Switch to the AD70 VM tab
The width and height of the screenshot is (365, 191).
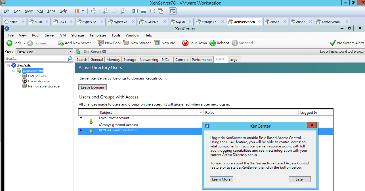point(38,22)
